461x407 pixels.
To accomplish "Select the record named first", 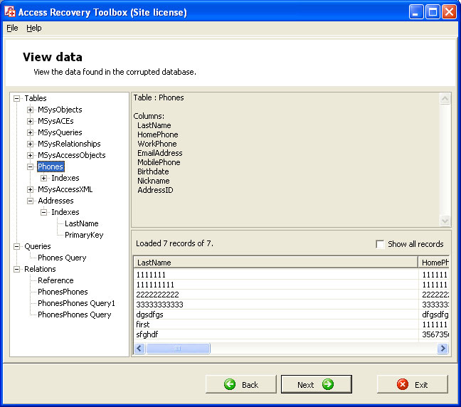I will point(276,324).
